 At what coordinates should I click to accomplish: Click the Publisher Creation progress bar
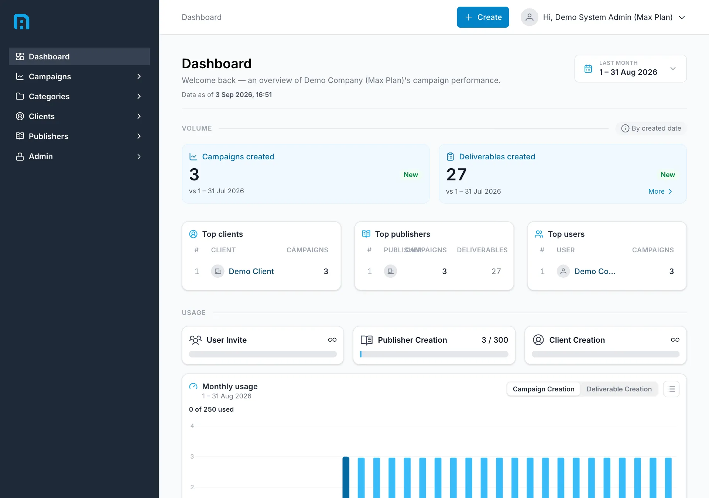pyautogui.click(x=434, y=354)
